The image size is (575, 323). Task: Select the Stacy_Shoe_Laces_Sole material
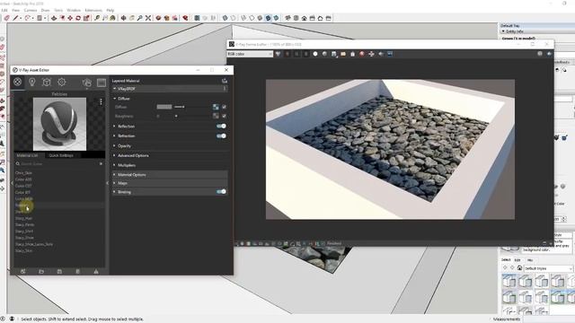(x=34, y=244)
